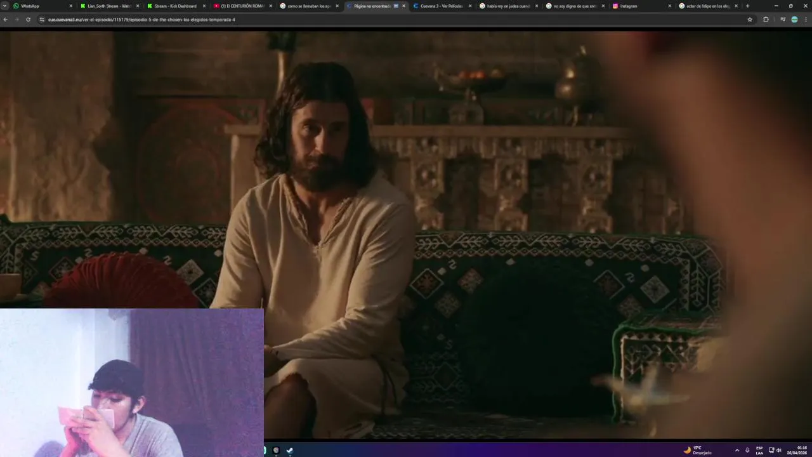The image size is (812, 457).
Task: Close the 'no soy digno de que entres' tab
Action: pyautogui.click(x=603, y=6)
